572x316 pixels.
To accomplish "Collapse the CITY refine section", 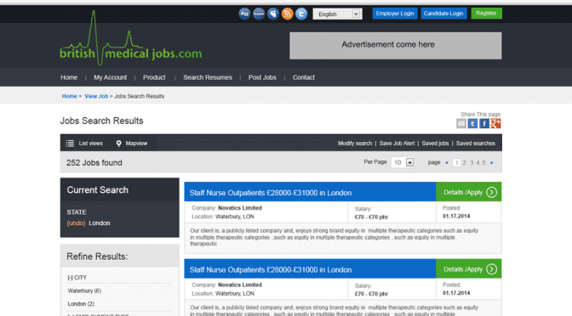I will tap(77, 278).
